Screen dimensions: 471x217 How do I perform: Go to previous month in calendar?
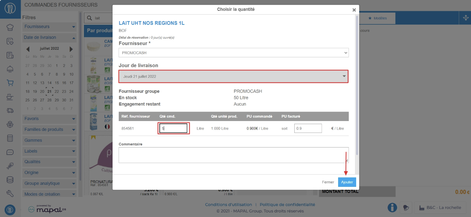tap(28, 49)
